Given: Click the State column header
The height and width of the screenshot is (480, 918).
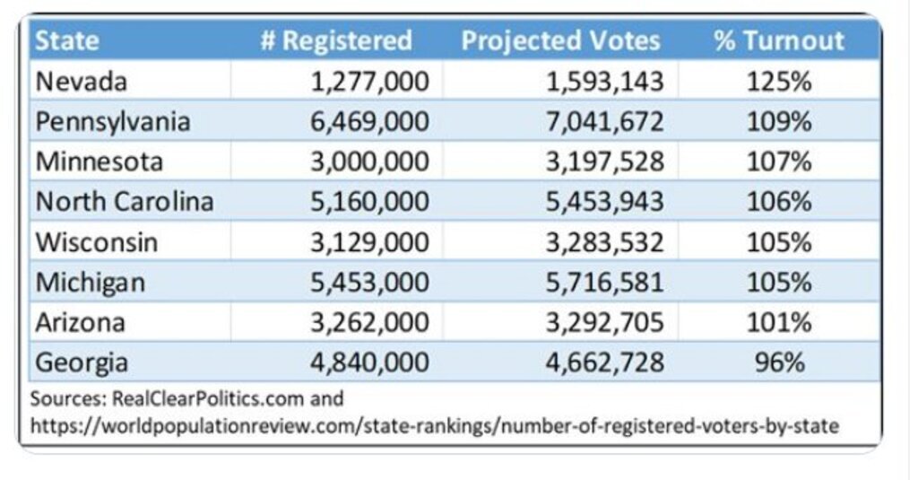Looking at the screenshot, I should click(67, 40).
